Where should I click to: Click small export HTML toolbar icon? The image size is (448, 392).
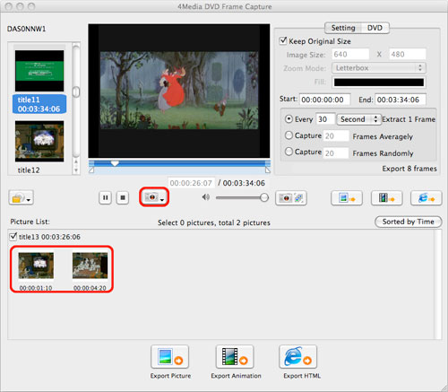(x=426, y=198)
